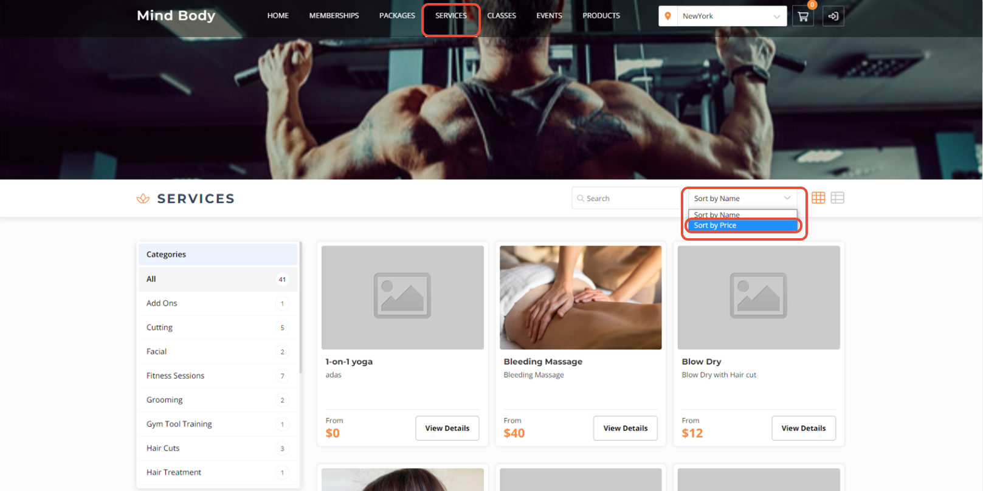
Task: Open the shopping cart icon
Action: 802,16
